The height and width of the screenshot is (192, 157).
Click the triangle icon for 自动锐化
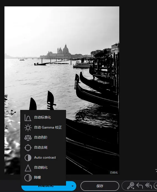point(28,168)
